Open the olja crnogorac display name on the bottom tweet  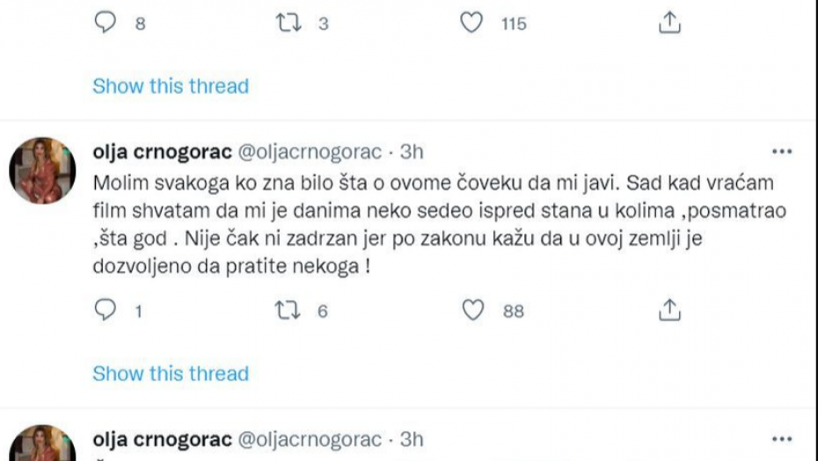(161, 438)
